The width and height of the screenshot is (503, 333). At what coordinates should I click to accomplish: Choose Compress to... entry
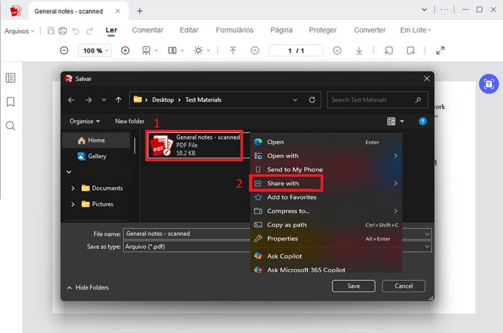[326, 211]
